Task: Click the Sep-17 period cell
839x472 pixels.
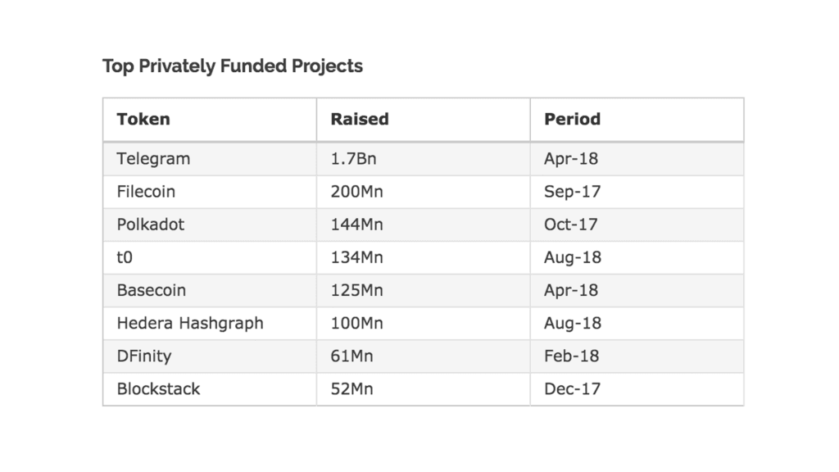Action: (572, 192)
